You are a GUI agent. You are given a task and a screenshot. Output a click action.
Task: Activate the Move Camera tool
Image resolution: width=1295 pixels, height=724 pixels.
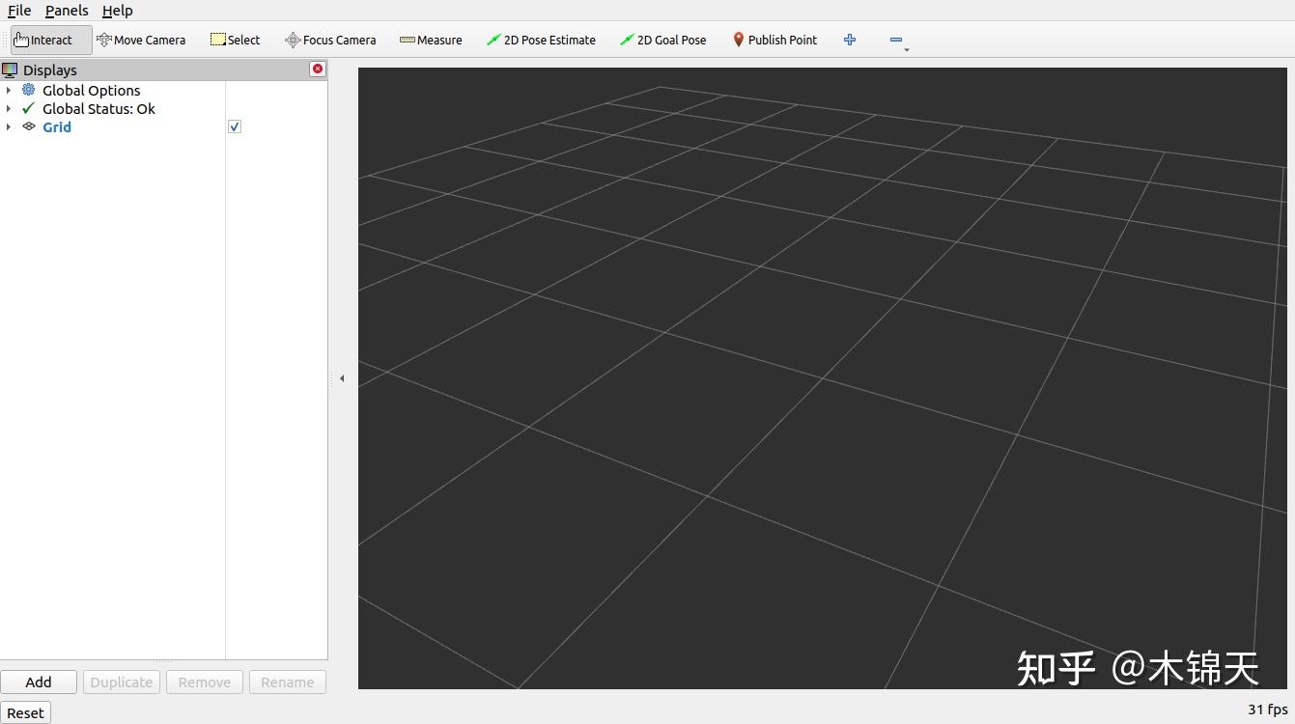(x=141, y=40)
